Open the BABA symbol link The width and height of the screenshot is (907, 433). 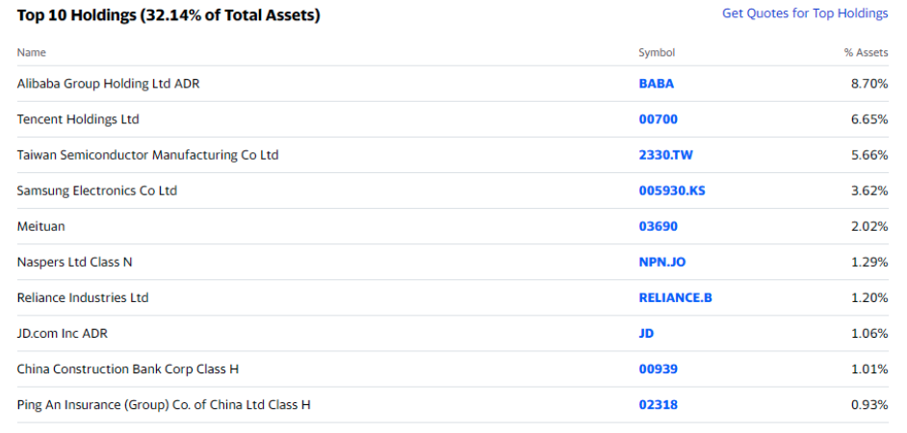(656, 84)
